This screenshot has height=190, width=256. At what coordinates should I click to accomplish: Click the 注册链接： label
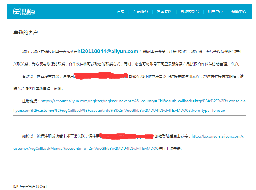31,101
